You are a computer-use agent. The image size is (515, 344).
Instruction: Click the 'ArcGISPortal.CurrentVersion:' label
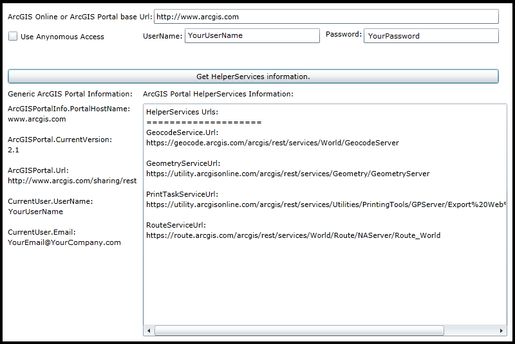click(x=60, y=140)
